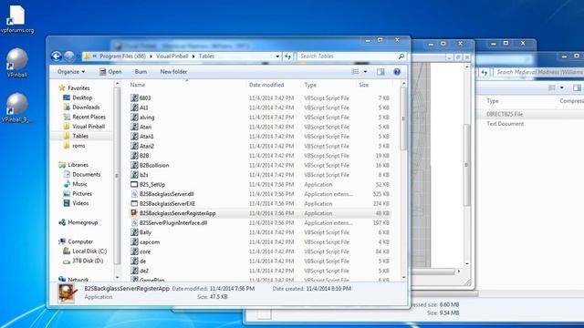Screen dimensions: 584x328
Task: Open Recent Places in Favorites
Action: click(85, 117)
